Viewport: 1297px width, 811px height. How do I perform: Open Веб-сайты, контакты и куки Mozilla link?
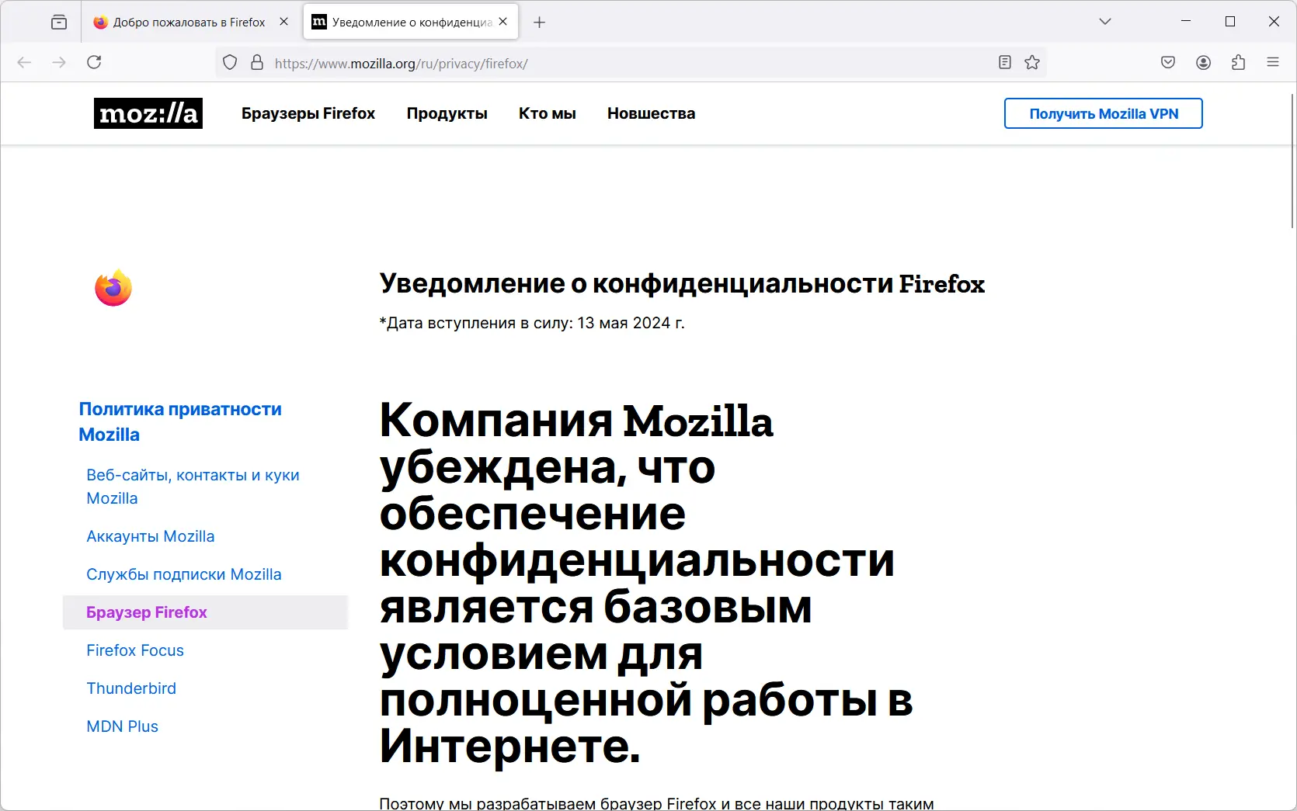coord(193,487)
